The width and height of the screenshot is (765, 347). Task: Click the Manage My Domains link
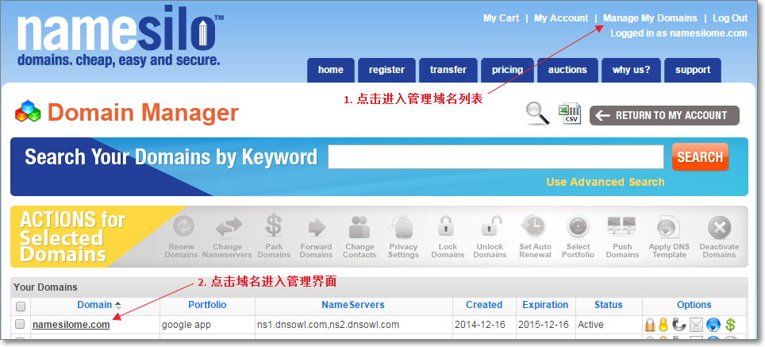(651, 18)
